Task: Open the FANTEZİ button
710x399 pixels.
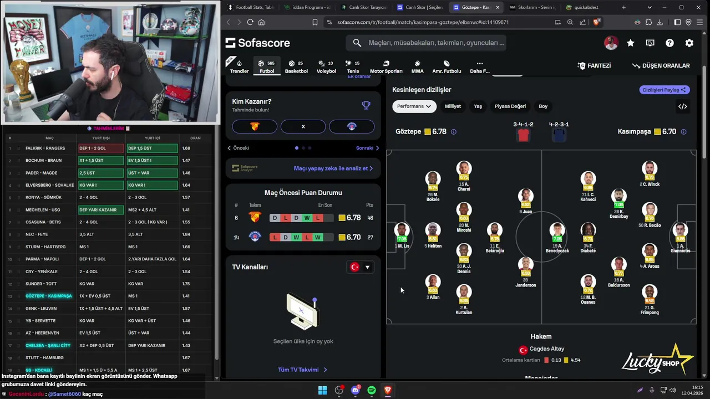Action: [x=594, y=65]
